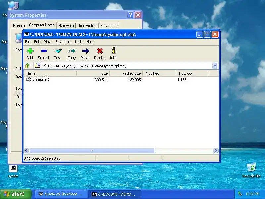This screenshot has width=265, height=199.
Task: Close the 7-Zip window
Action: click(x=215, y=34)
